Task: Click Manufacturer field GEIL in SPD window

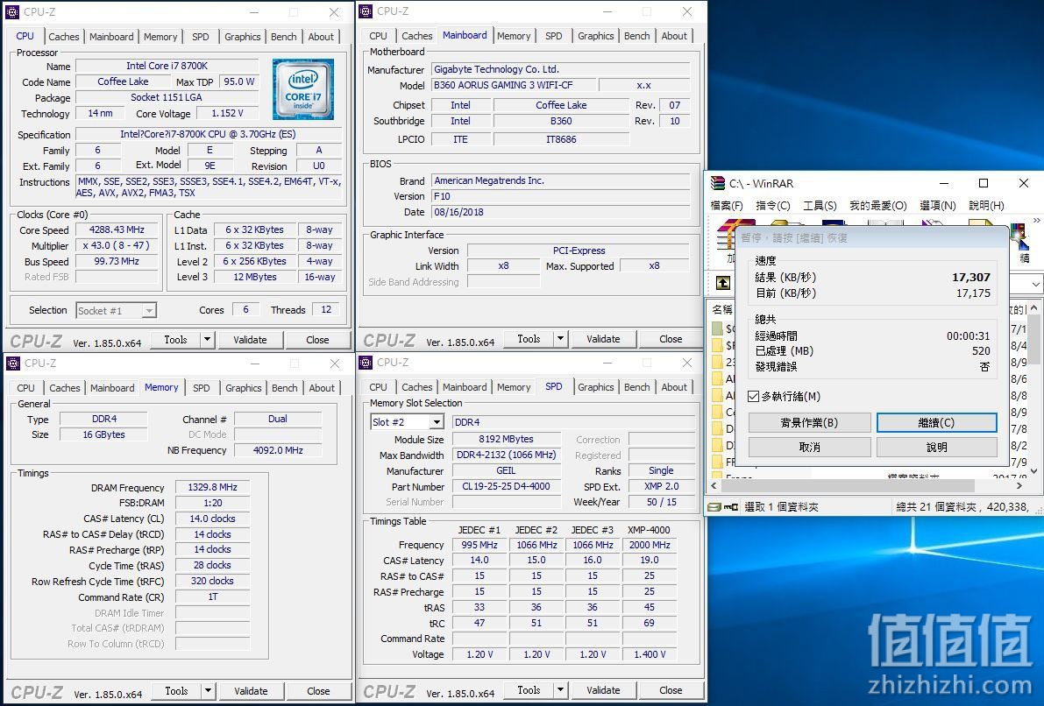Action: point(506,470)
